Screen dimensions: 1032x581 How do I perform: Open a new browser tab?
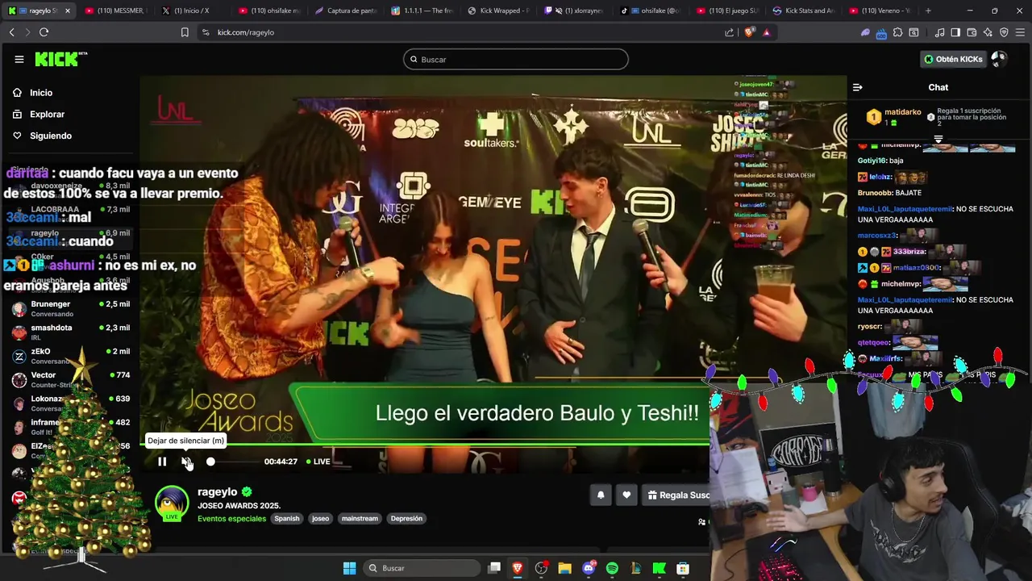click(928, 10)
